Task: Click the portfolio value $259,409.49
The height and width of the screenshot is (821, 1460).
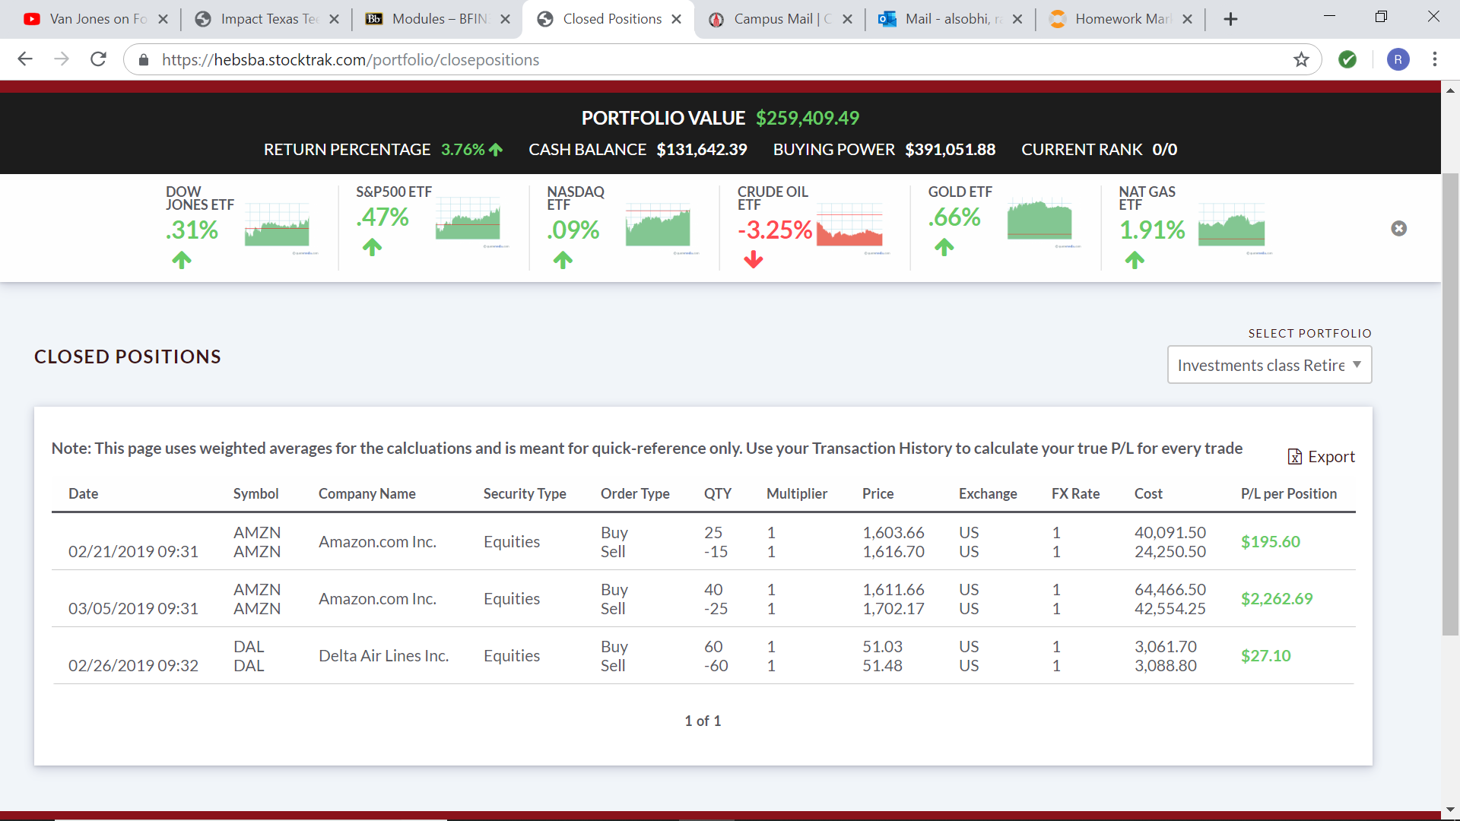Action: point(808,118)
